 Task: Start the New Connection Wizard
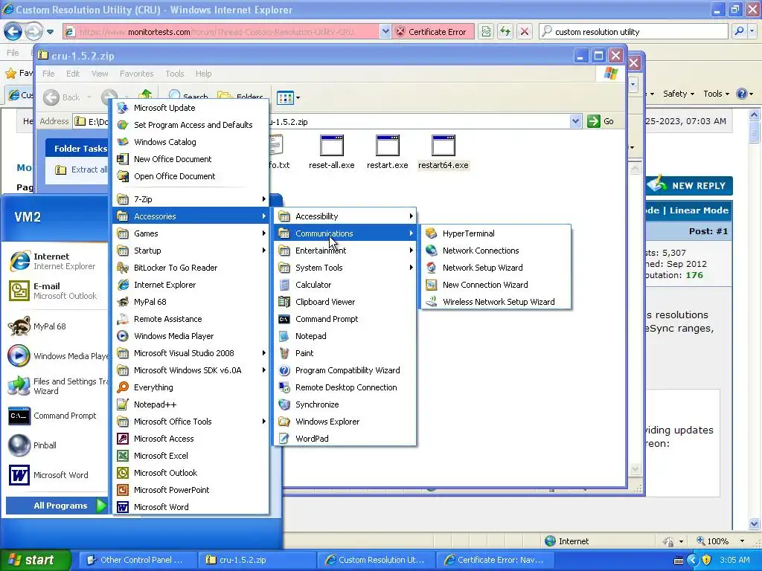pos(495,285)
